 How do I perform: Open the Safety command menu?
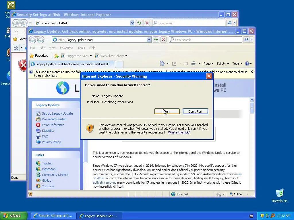(223, 64)
